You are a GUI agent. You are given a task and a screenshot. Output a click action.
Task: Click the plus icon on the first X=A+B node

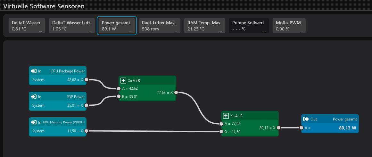(x=123, y=81)
